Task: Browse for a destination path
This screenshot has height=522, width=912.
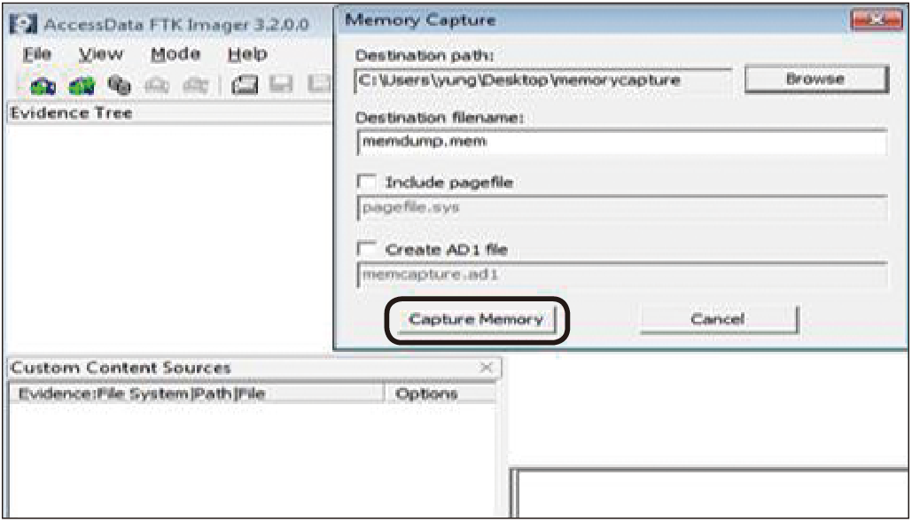Action: click(815, 79)
